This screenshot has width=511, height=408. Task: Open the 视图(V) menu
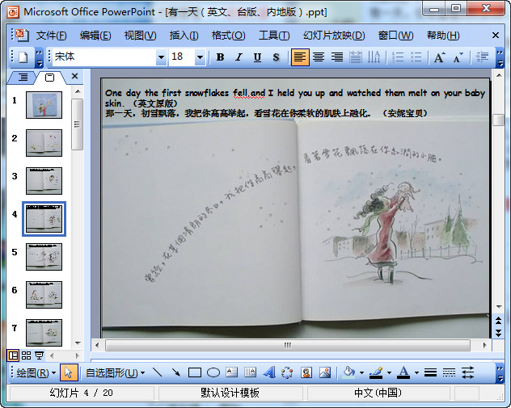[140, 36]
